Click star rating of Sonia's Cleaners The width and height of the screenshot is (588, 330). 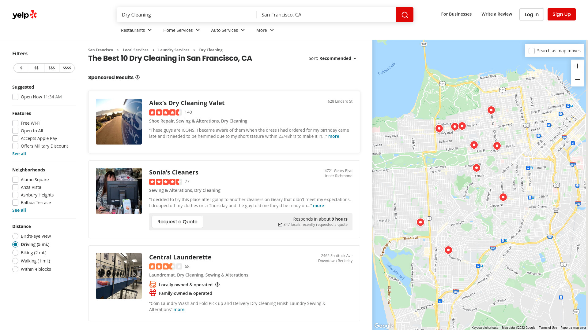(x=166, y=182)
